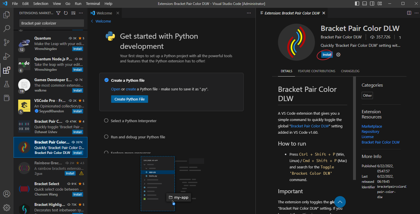Viewport: 420px width, 214px height.
Task: Switch to the Feature Contributions tab
Action: tap(317, 71)
